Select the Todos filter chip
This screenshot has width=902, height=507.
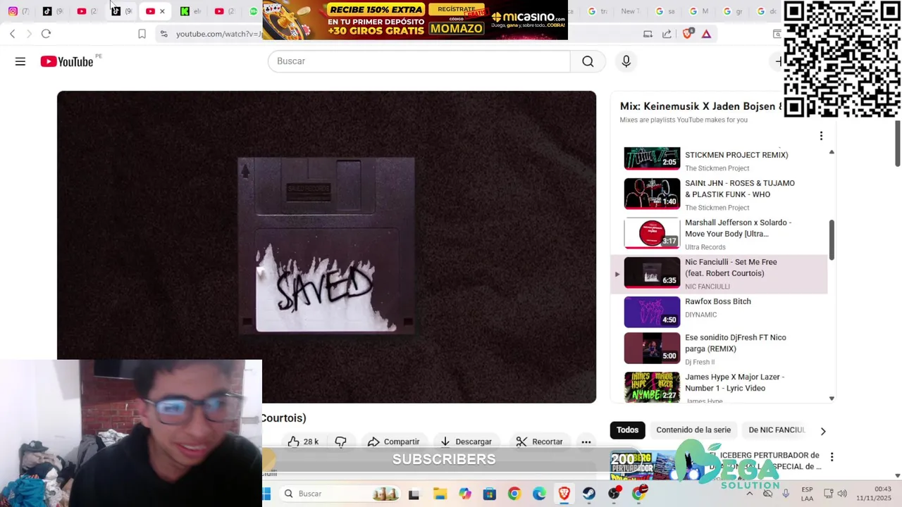[627, 430]
